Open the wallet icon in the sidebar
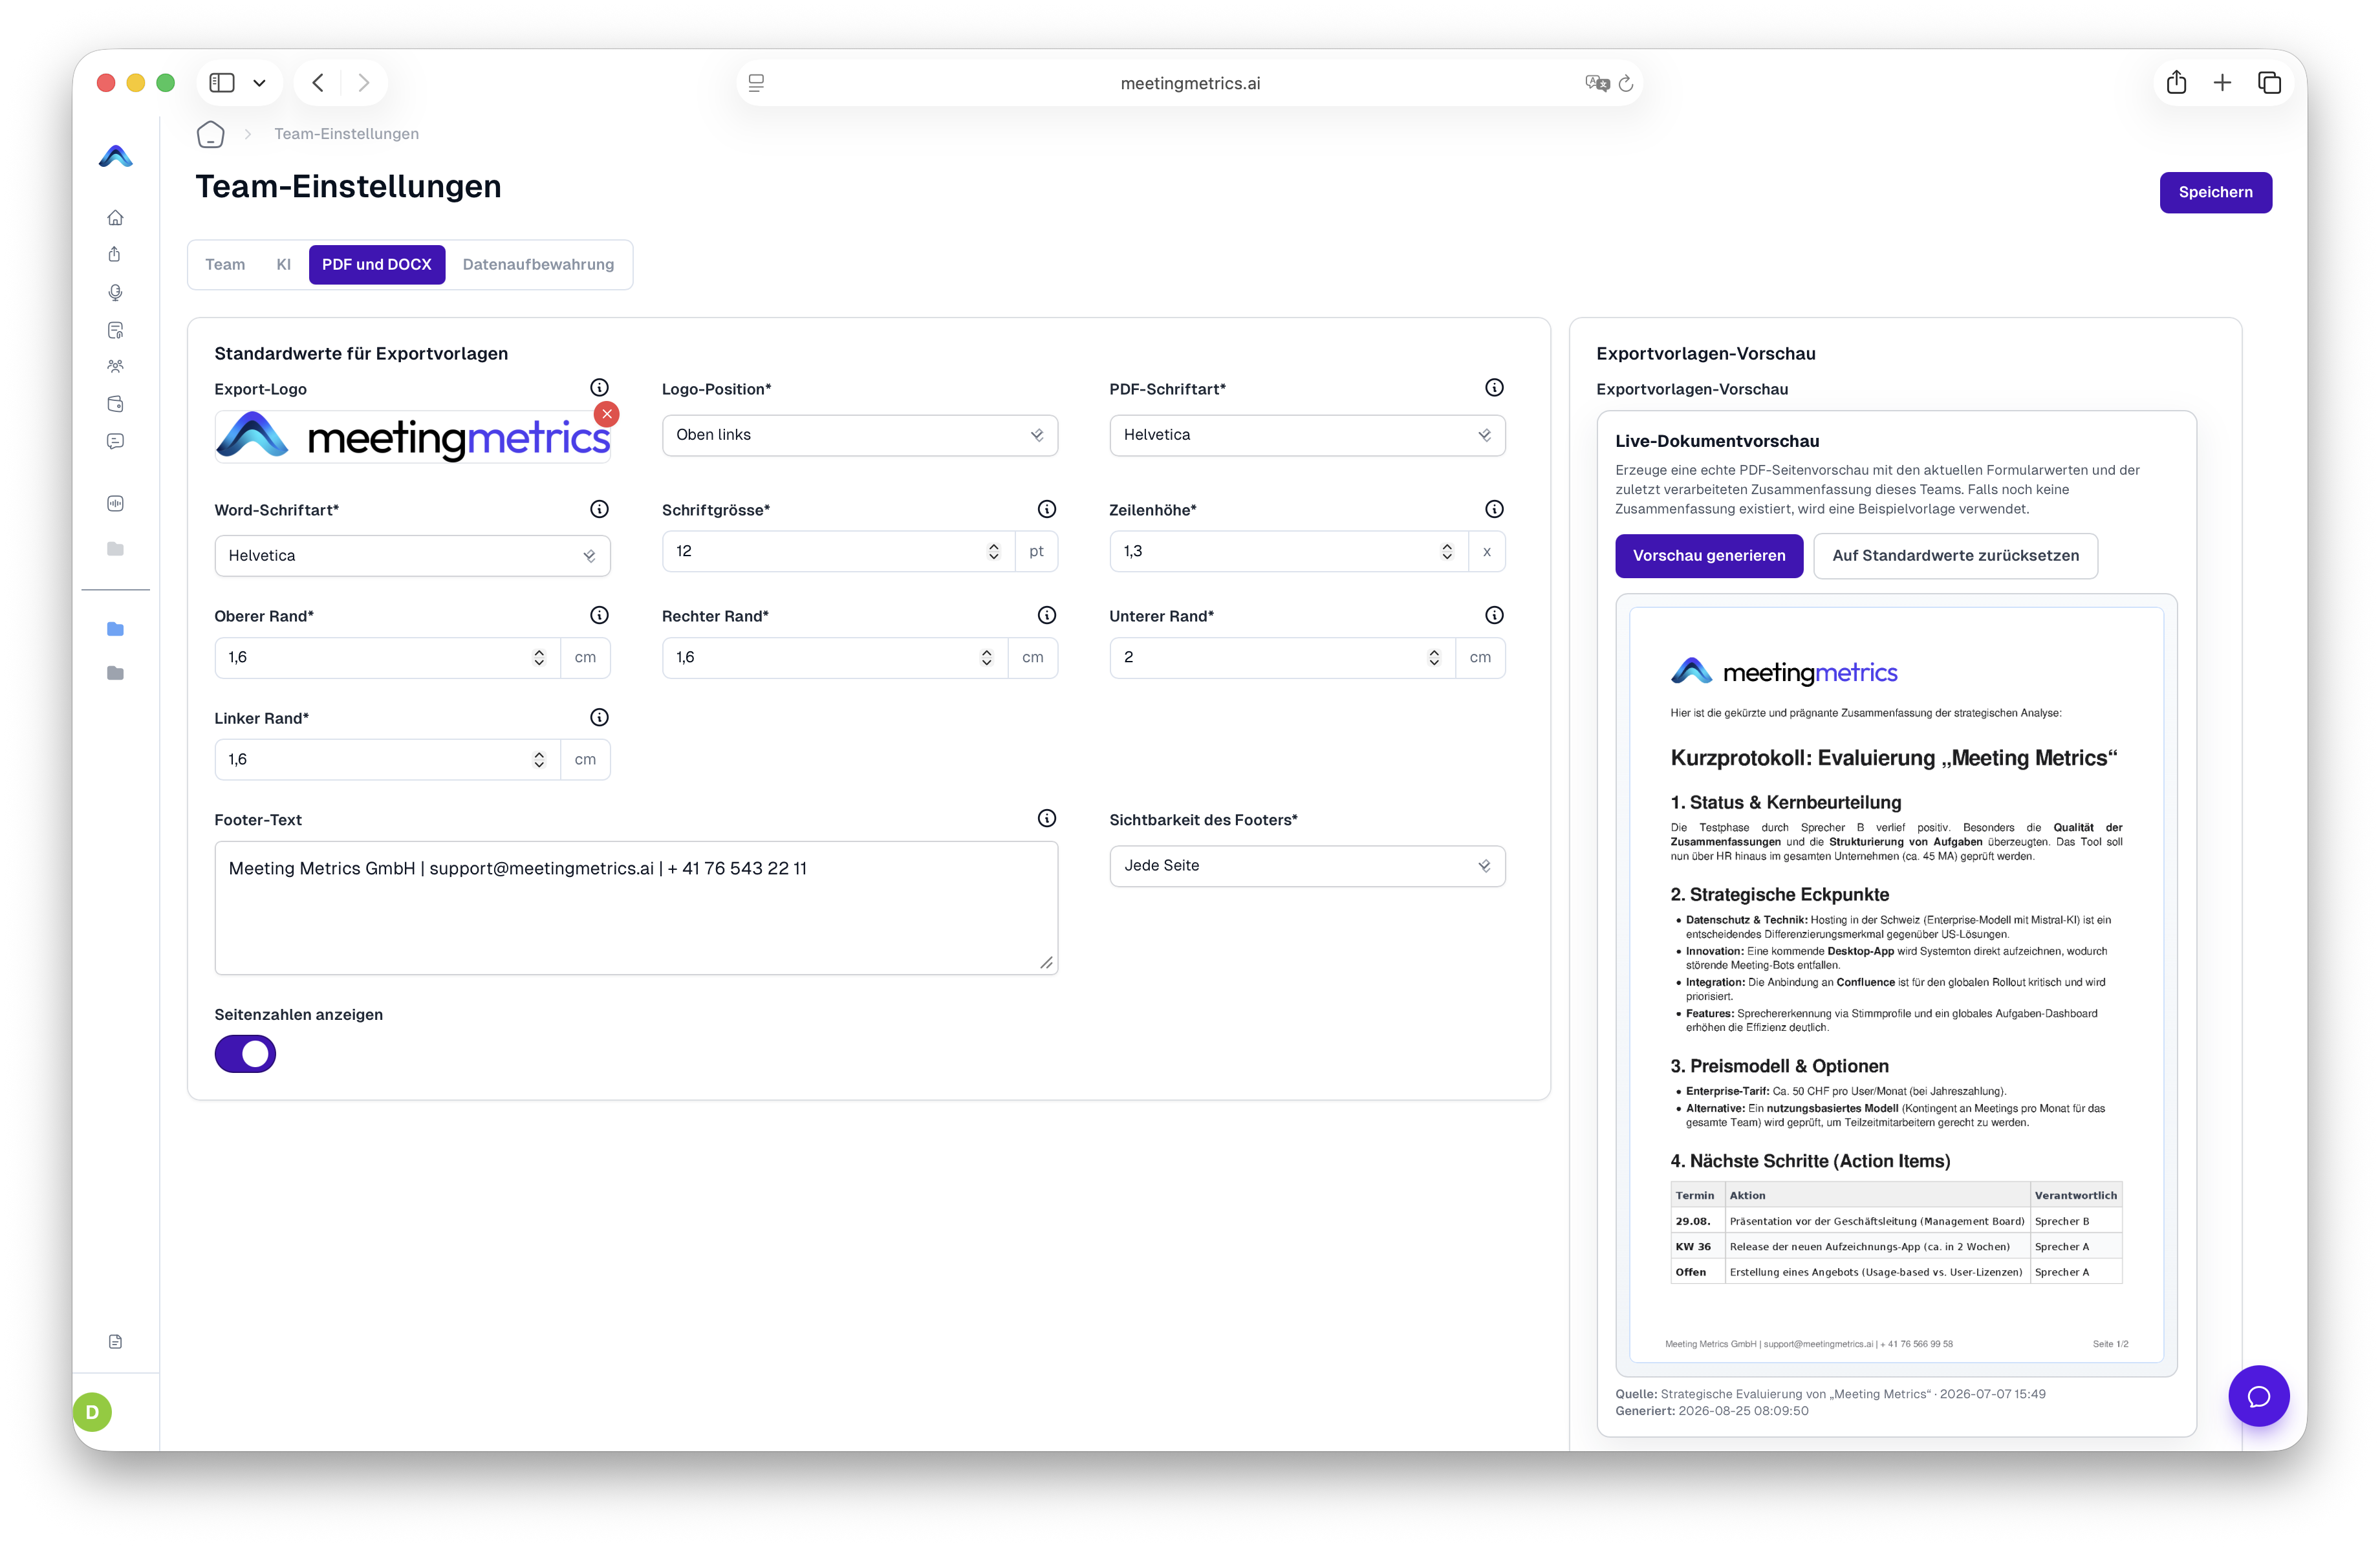 click(116, 404)
